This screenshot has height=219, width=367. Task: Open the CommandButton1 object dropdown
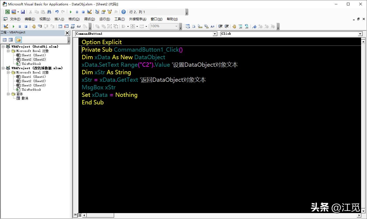(x=215, y=34)
